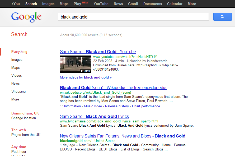The height and width of the screenshot is (156, 235).
Task: Click the lyricsmania.com green URL
Action: pos(109,121)
